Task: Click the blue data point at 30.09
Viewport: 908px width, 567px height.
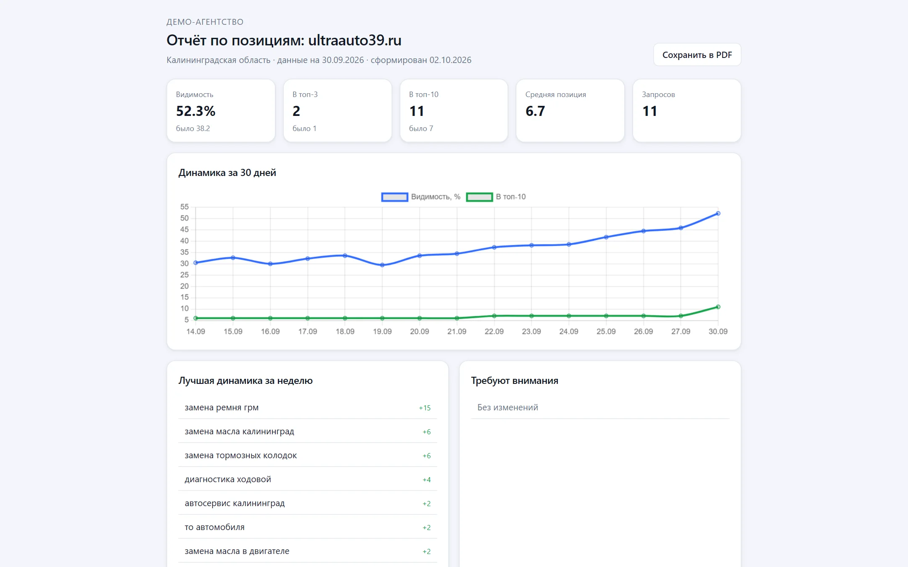Action: point(718,213)
